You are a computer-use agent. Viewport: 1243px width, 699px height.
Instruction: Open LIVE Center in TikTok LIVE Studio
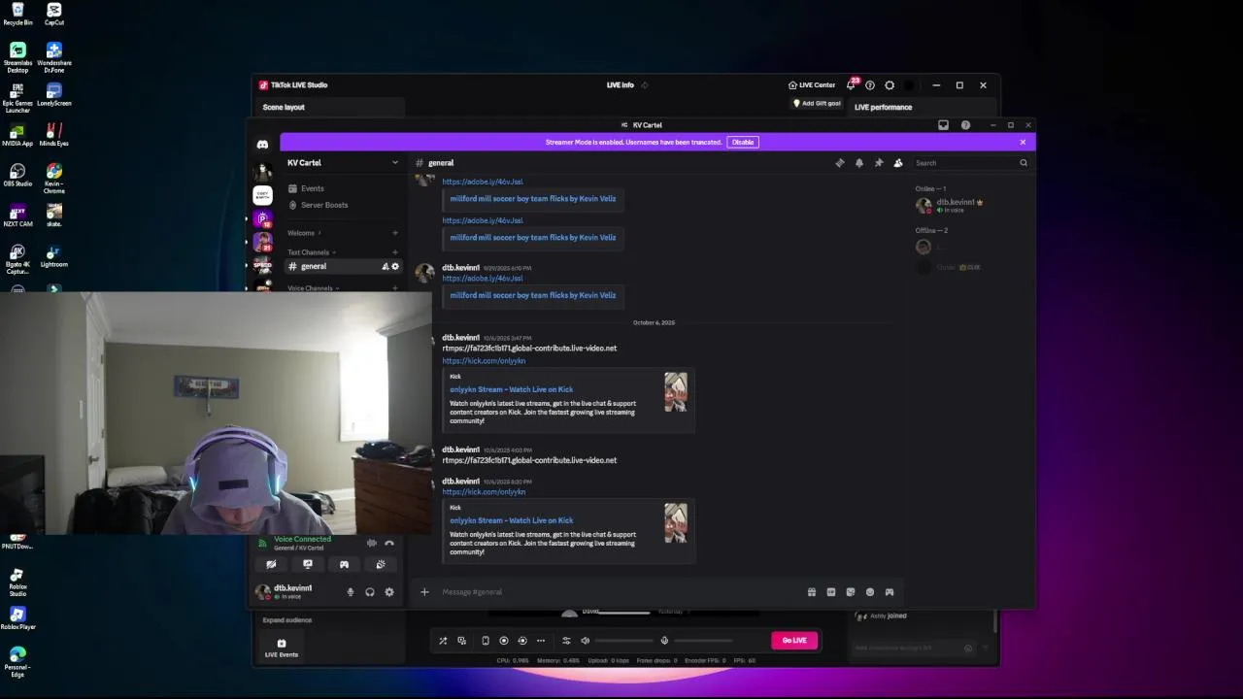click(x=812, y=85)
